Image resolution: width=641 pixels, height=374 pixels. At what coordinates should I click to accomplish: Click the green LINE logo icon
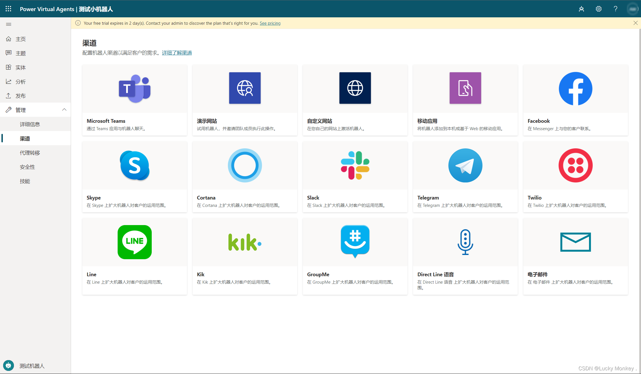[135, 242]
